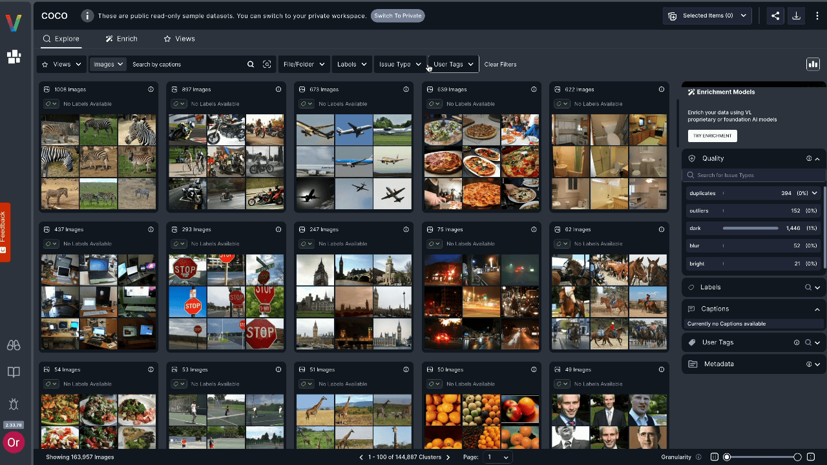
Task: Click the Granularity info icon
Action: [698, 457]
